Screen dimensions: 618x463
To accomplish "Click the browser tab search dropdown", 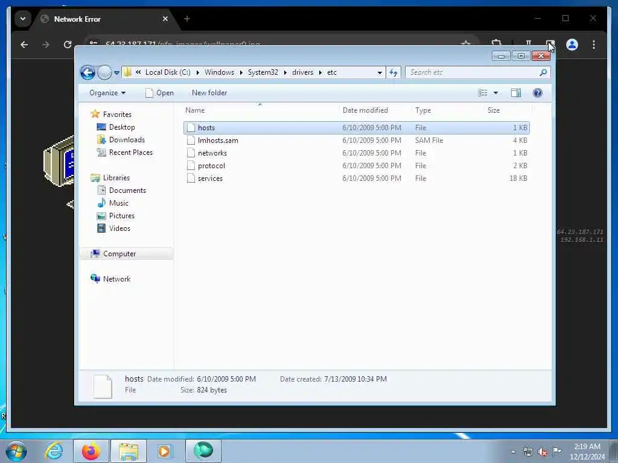I will (22, 19).
